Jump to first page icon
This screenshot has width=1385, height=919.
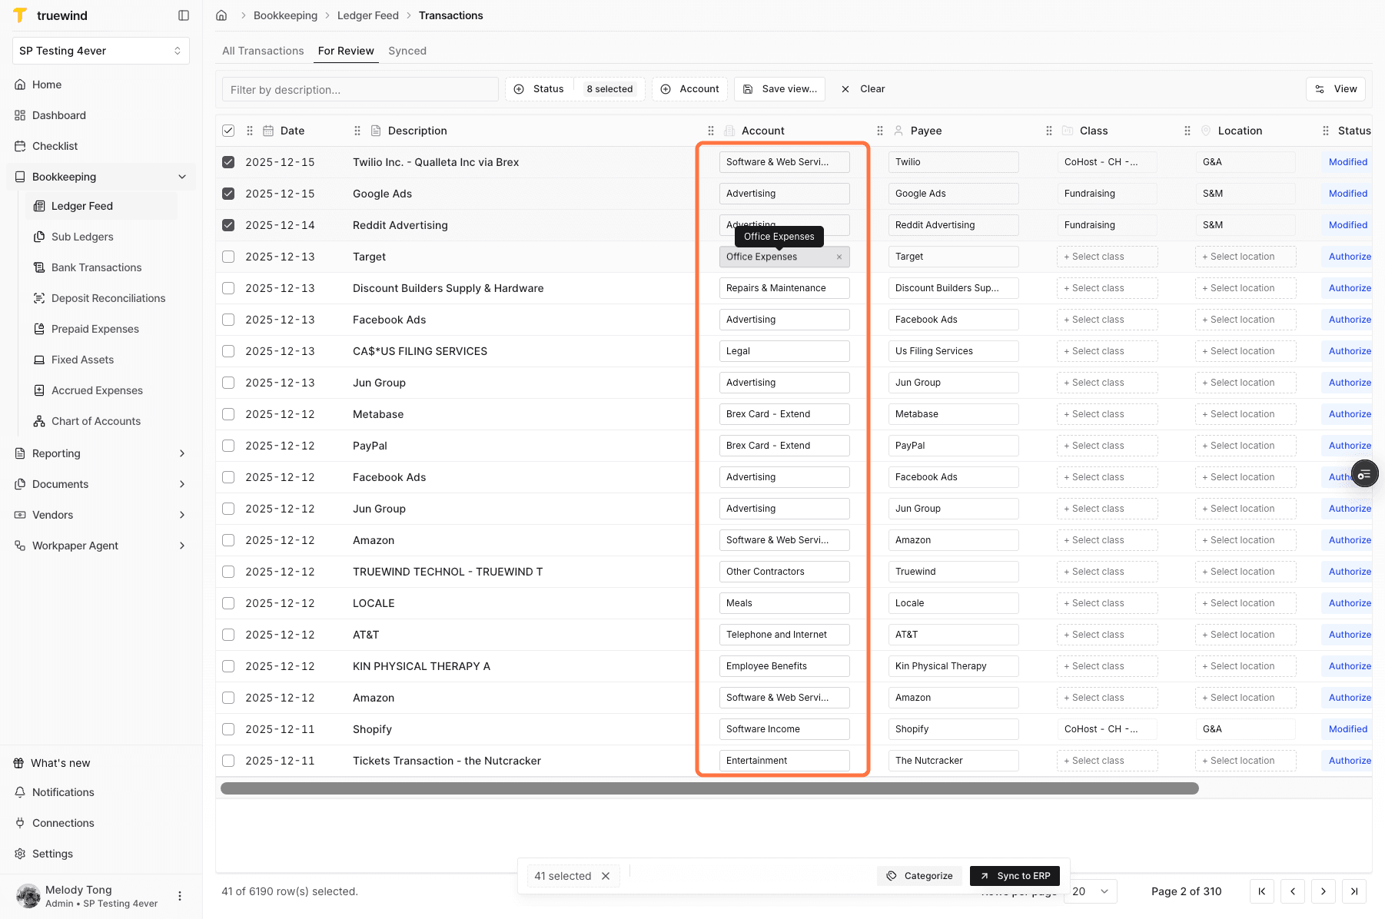pos(1262,891)
